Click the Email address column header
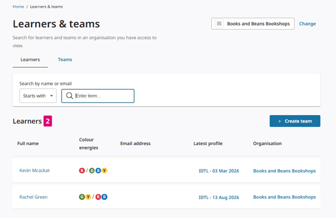The width and height of the screenshot is (336, 218). click(x=135, y=143)
